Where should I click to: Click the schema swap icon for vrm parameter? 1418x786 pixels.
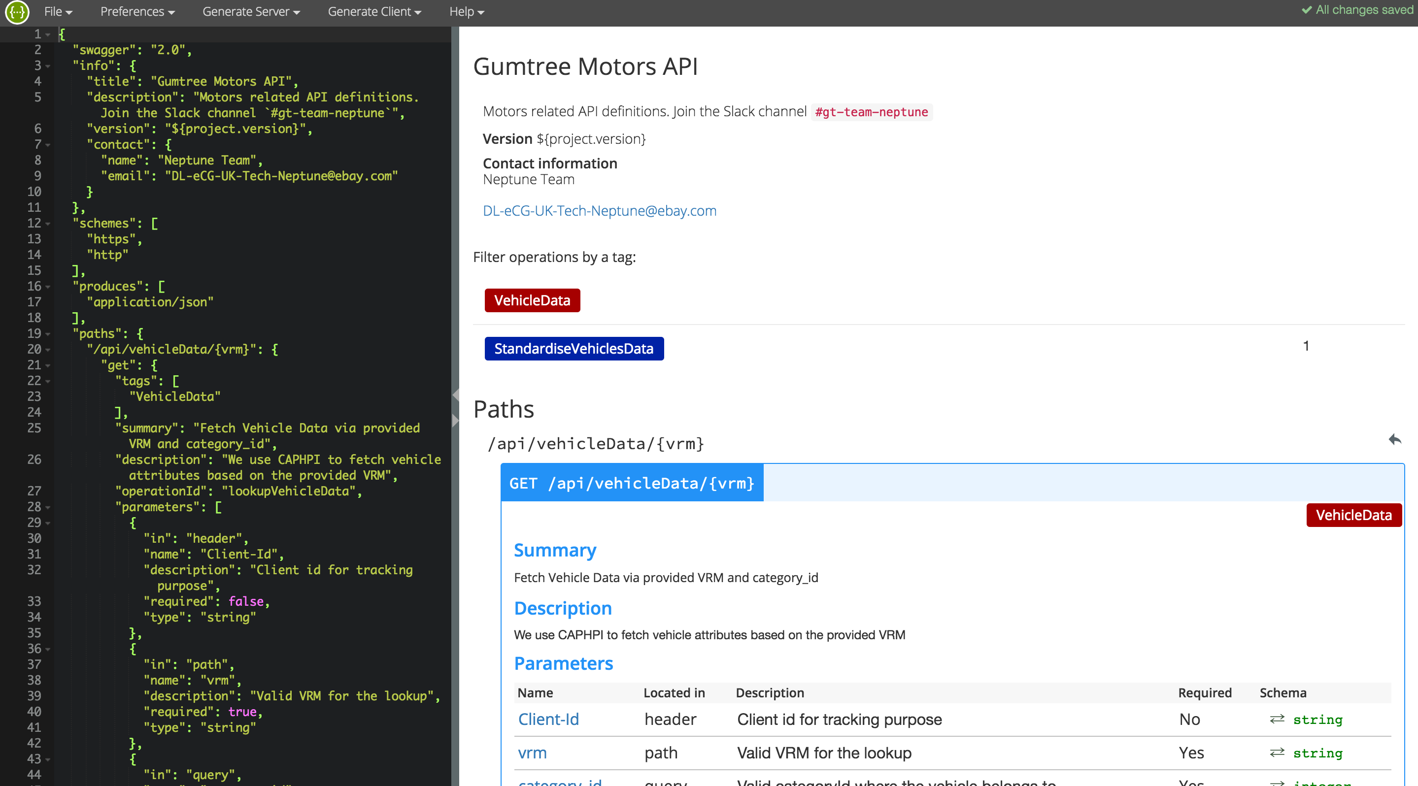[x=1277, y=753]
